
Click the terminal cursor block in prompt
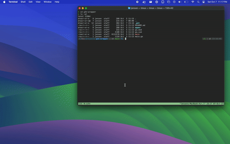pos(126,39)
